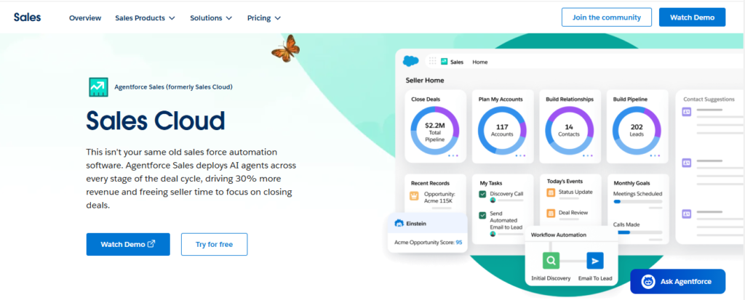Open the Ask Agentforce chat button
Viewport: 745px width, 300px height.
(677, 282)
